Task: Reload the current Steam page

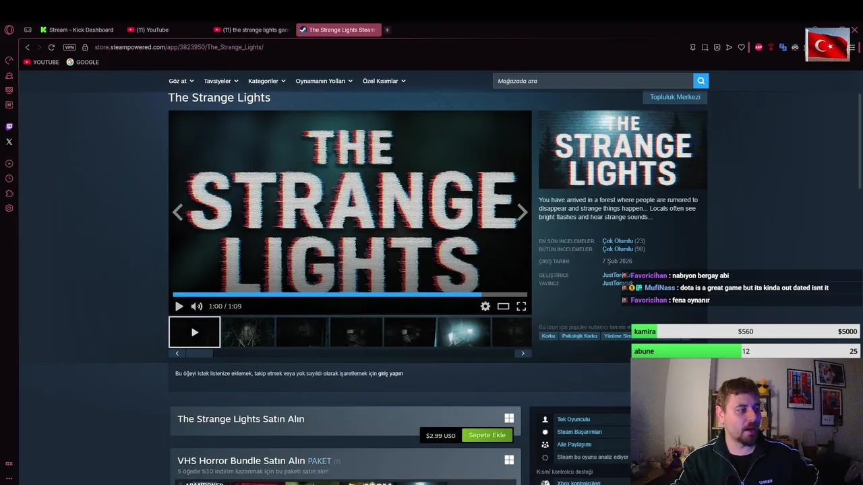Action: (x=51, y=47)
